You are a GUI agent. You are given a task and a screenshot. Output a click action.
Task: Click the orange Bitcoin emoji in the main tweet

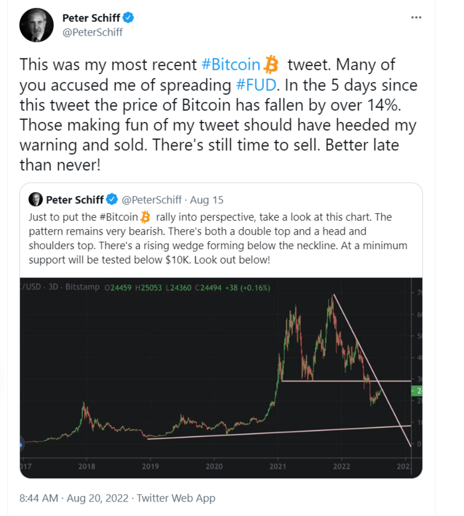(272, 64)
